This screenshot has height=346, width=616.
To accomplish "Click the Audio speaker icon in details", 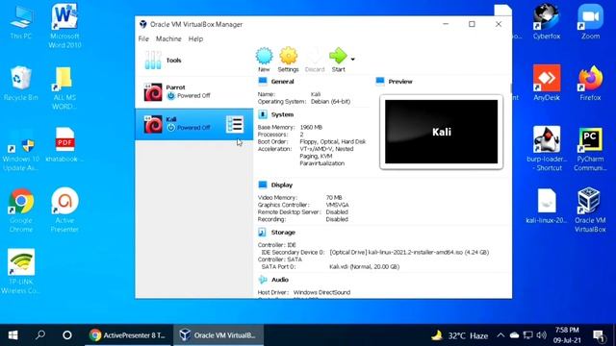I will [263, 280].
